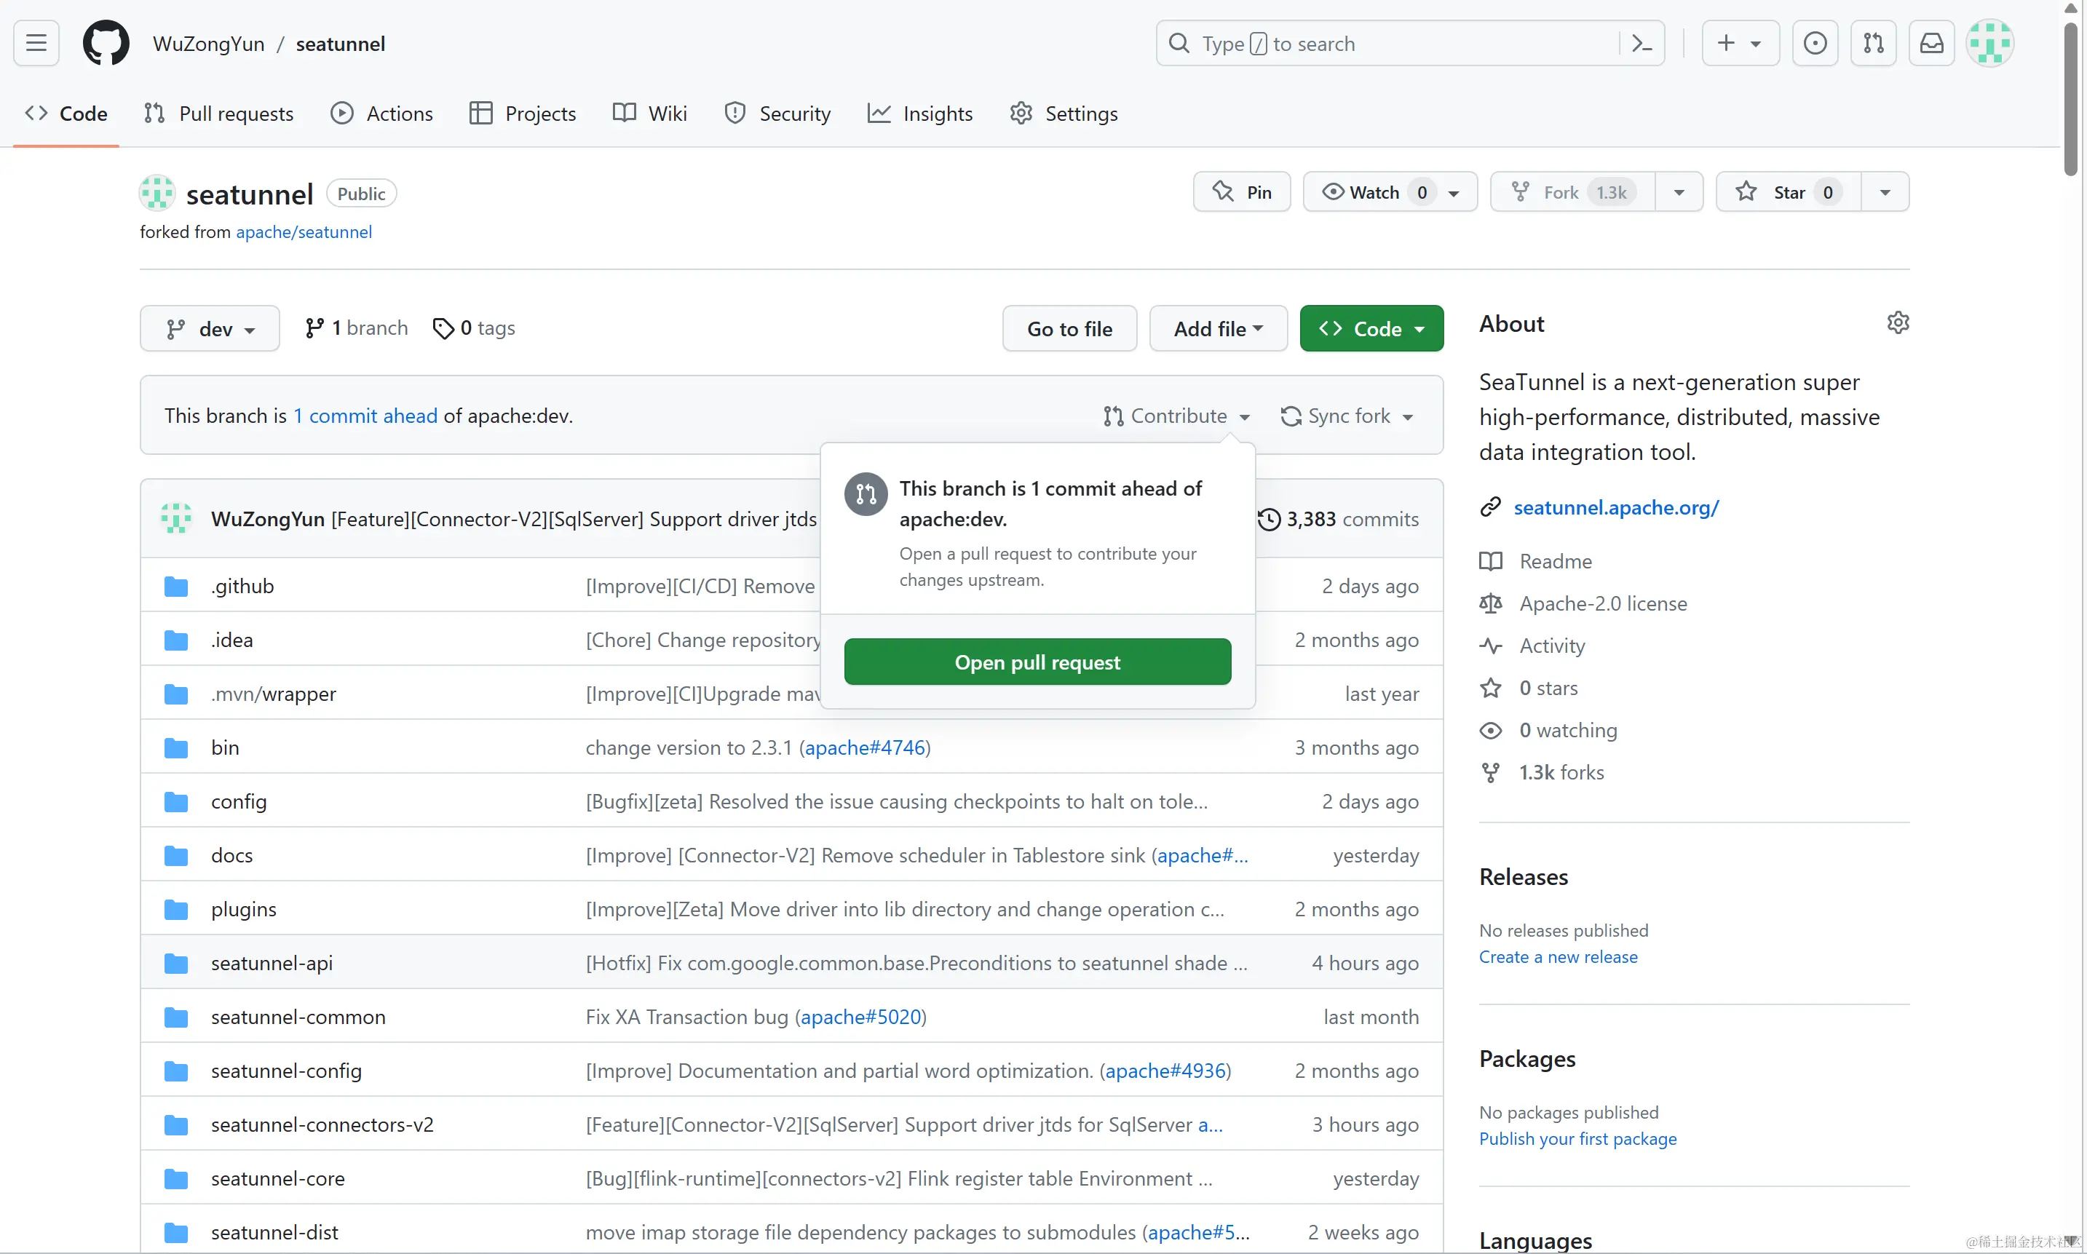Open the notifications inbox icon

[x=1931, y=43]
